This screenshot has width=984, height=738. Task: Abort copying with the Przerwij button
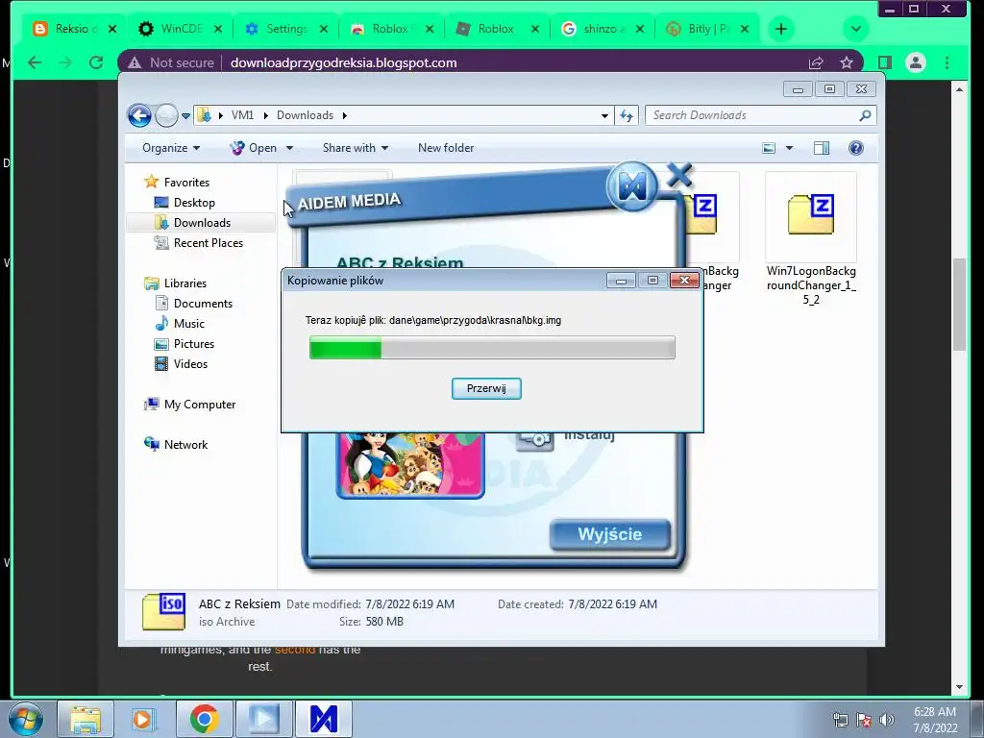coord(486,388)
